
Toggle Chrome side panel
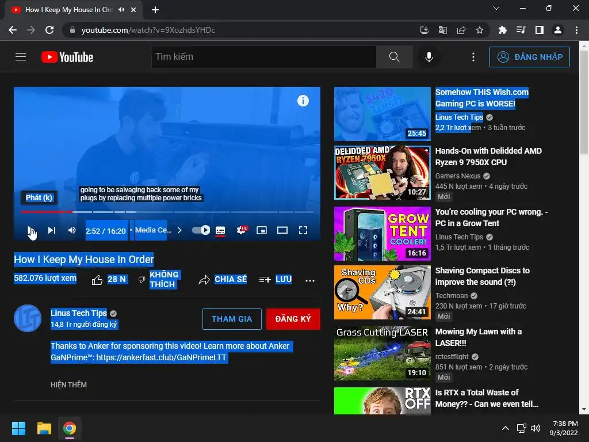539,30
